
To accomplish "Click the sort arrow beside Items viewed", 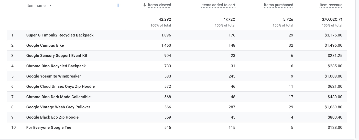I will (x=145, y=5).
